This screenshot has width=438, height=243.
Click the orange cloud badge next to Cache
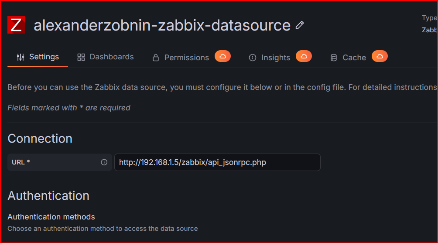(x=380, y=56)
